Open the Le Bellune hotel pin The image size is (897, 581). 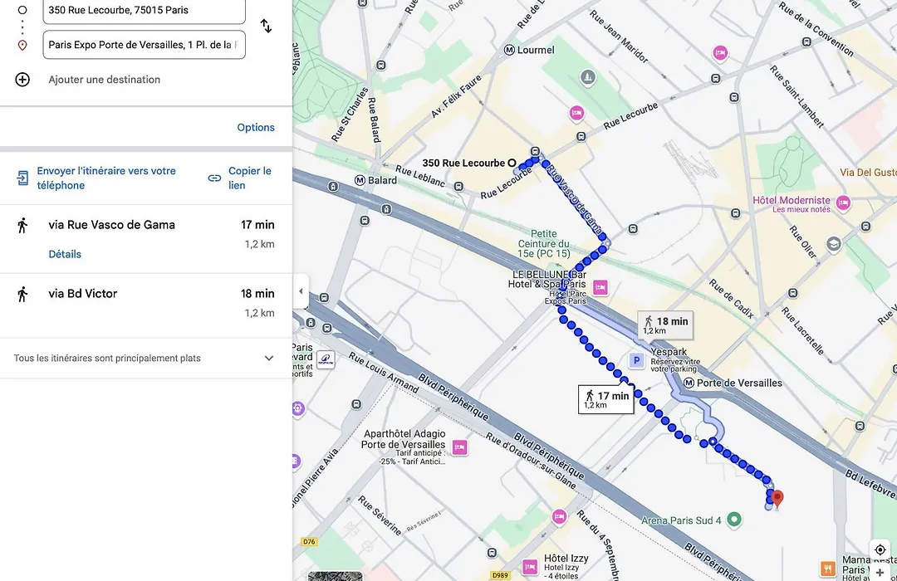(600, 287)
